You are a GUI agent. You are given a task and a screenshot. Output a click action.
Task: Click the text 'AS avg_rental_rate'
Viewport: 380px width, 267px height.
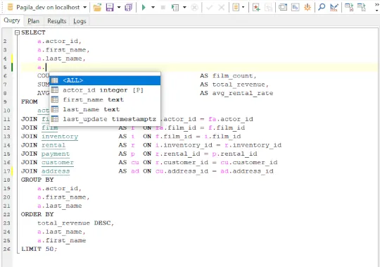236,93
